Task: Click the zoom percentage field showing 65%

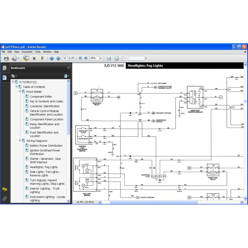Action: pyautogui.click(x=95, y=58)
